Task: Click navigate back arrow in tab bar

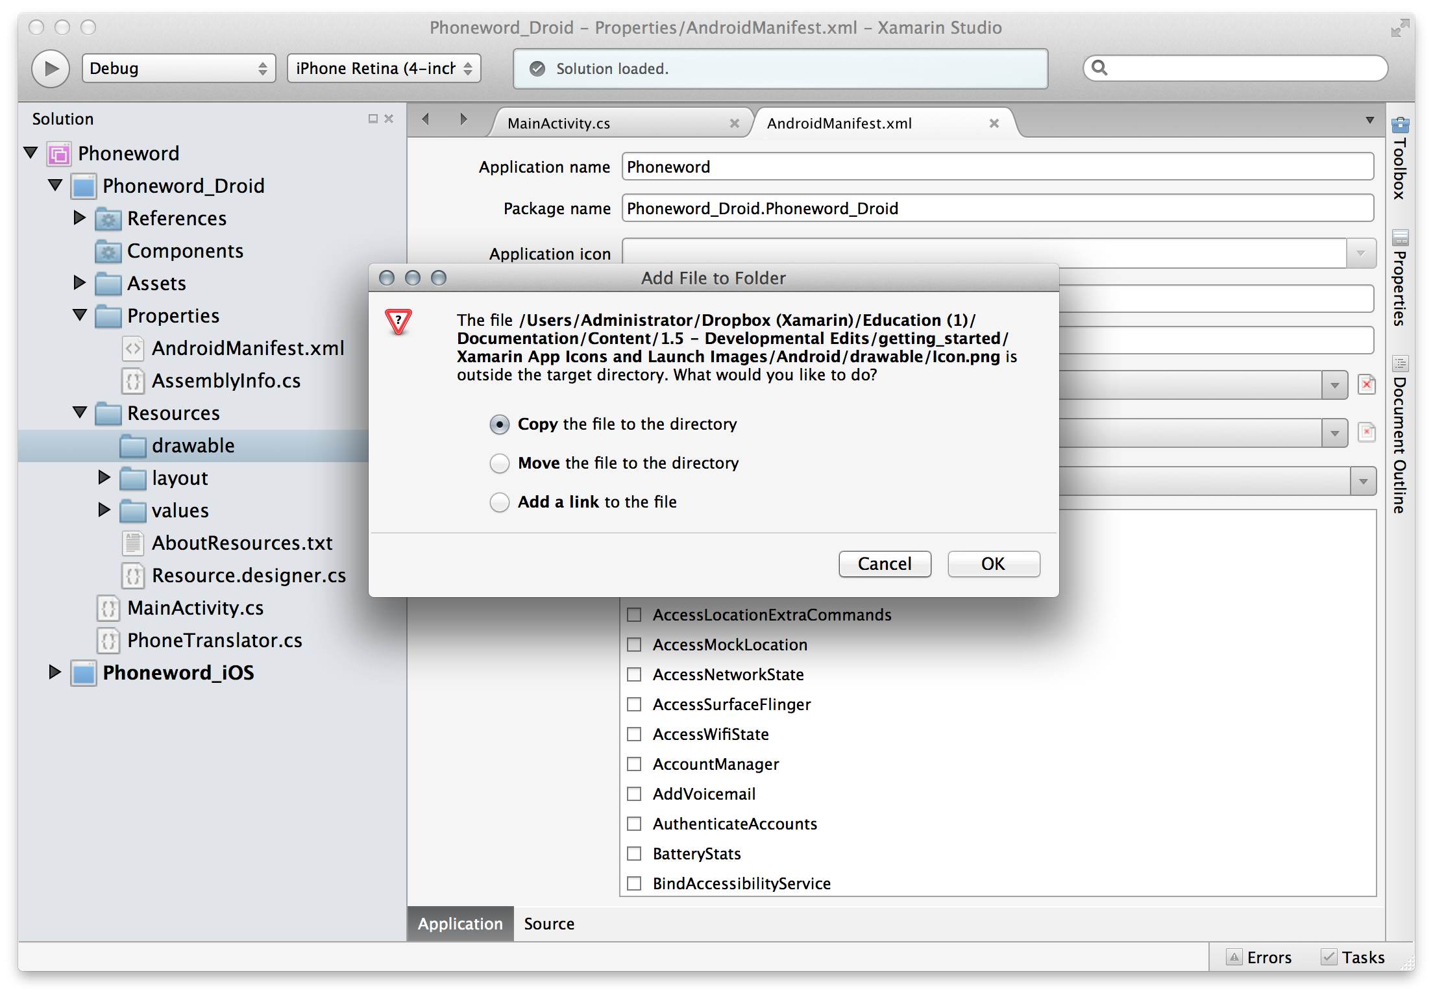Action: click(x=426, y=119)
